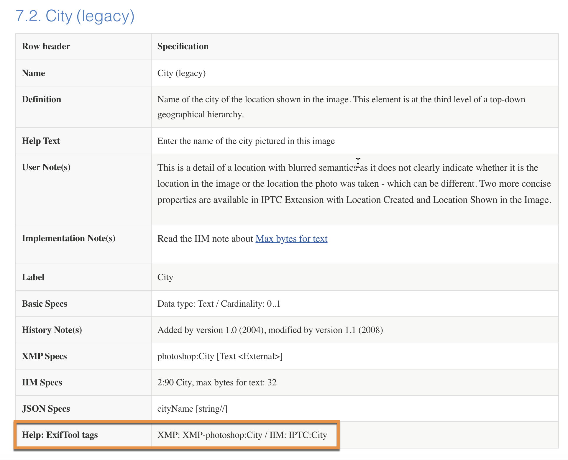Click the Help Text row label

click(x=41, y=141)
